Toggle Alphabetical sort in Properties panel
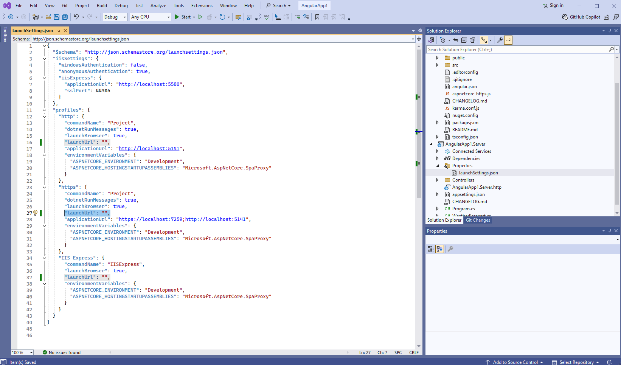Viewport: 621px width, 365px height. pos(439,249)
